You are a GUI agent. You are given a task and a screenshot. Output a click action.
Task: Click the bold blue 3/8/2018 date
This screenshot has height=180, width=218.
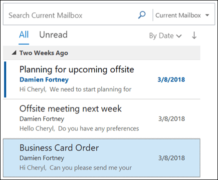tap(171, 79)
